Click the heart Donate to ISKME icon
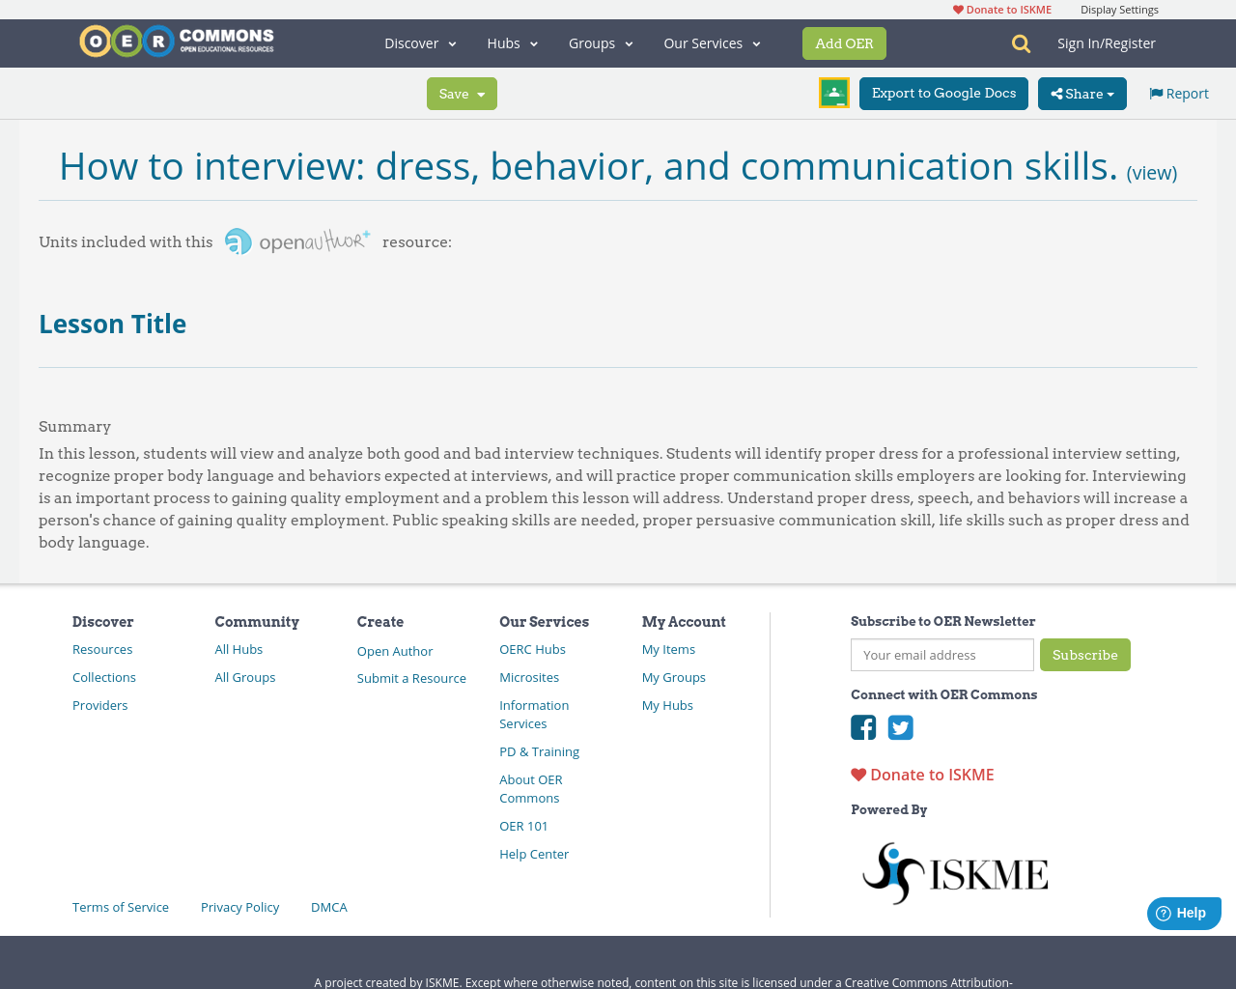This screenshot has width=1236, height=989. pyautogui.click(x=857, y=773)
